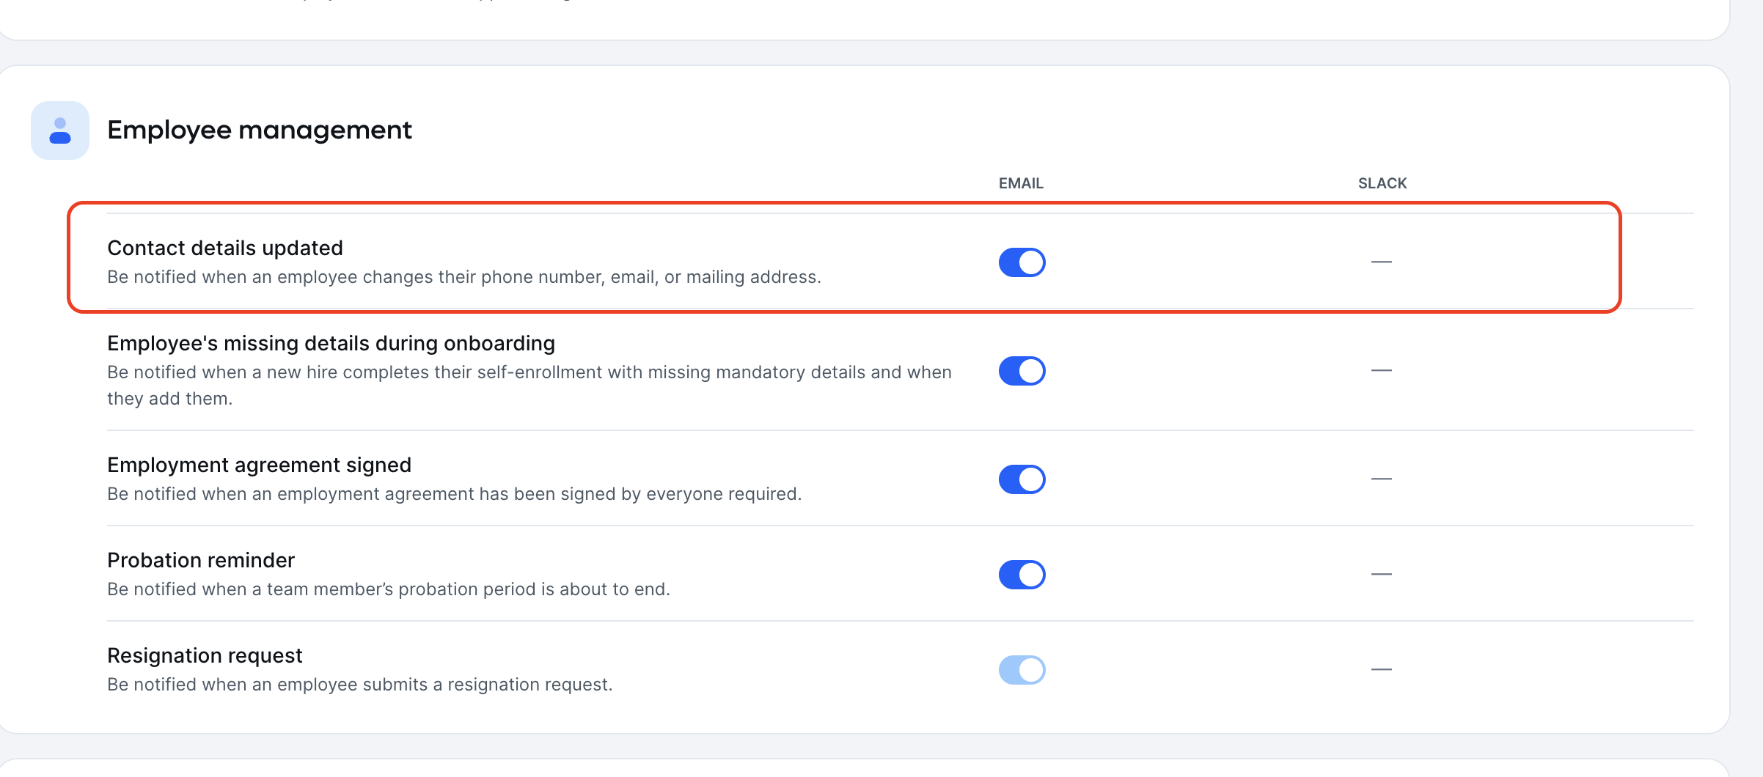
Task: Turn off Employment agreement signed email toggle
Action: tap(1022, 479)
